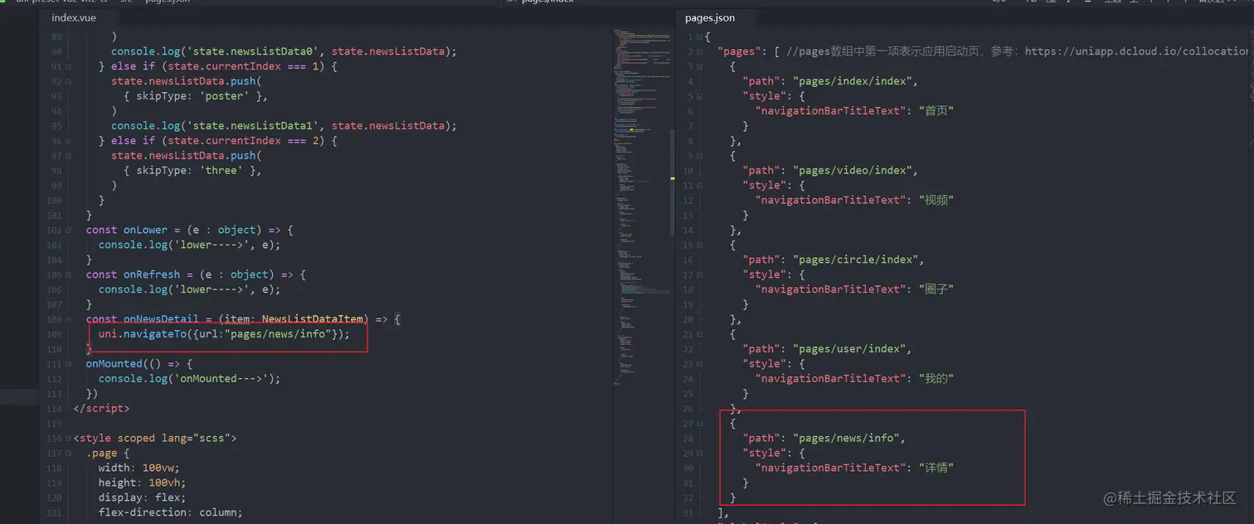The width and height of the screenshot is (1254, 524).
Task: Click the onRefresh constant name
Action: click(152, 274)
